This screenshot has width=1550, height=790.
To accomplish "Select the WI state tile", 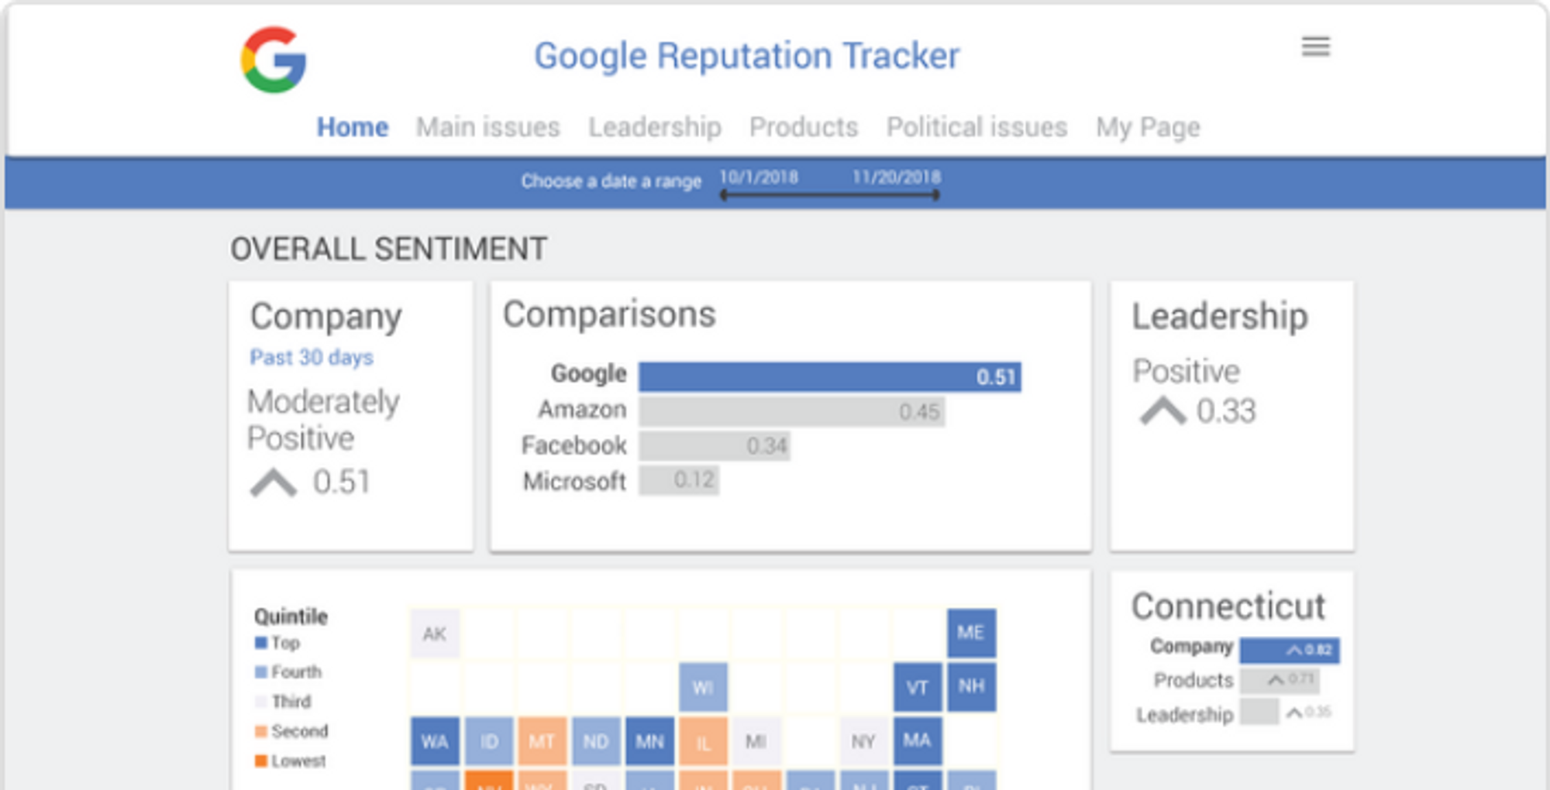I will pyautogui.click(x=703, y=687).
